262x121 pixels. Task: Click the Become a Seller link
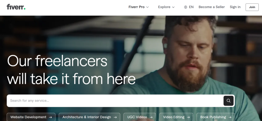point(212,7)
